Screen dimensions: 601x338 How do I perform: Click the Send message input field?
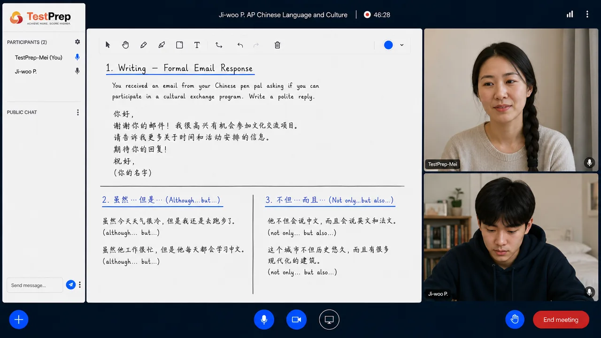(x=35, y=285)
